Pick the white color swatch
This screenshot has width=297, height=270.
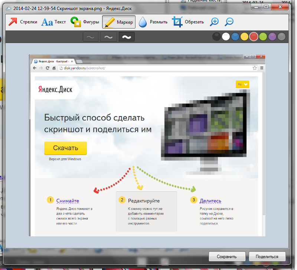coord(226,37)
